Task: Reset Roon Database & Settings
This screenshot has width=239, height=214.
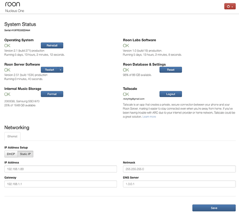Action: tap(170, 70)
